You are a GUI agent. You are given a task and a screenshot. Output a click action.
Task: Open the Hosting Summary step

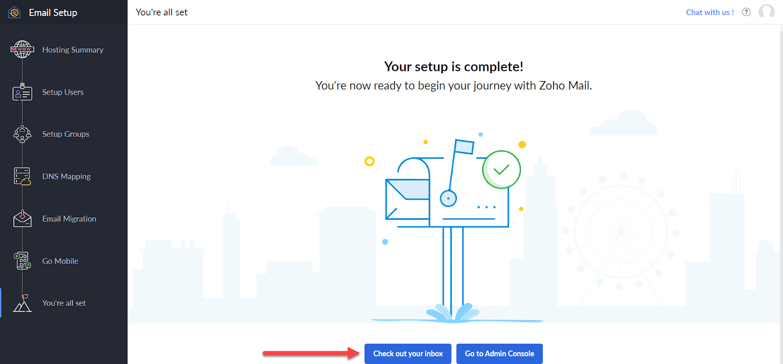[x=72, y=50]
